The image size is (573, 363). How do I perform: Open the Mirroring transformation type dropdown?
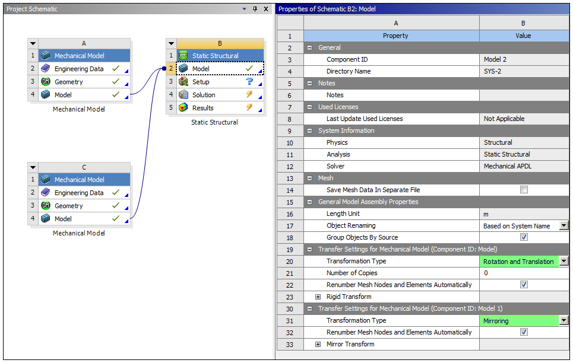pos(563,320)
